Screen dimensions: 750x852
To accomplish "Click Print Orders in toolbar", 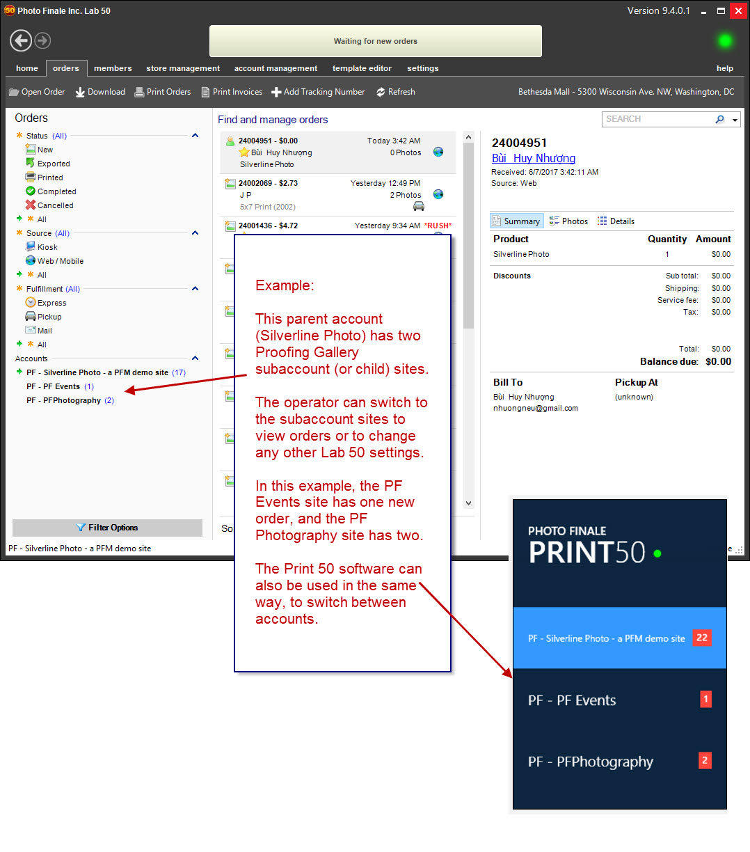I will [x=162, y=92].
